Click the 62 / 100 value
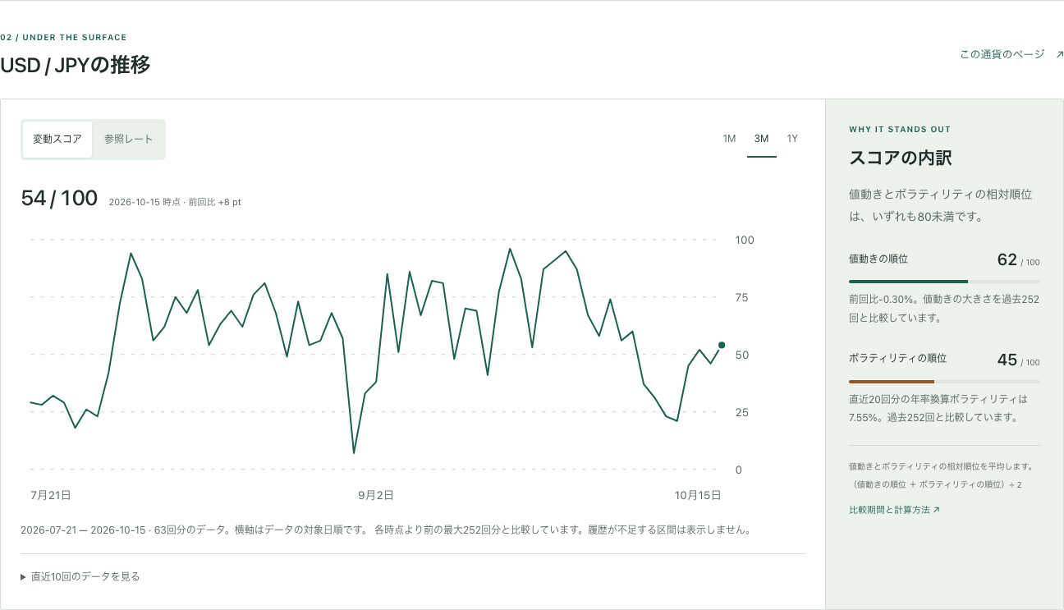Image resolution: width=1064 pixels, height=610 pixels. (x=1018, y=260)
